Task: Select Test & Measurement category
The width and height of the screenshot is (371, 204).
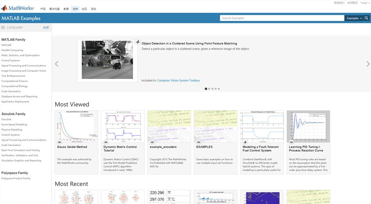Action: (14, 76)
